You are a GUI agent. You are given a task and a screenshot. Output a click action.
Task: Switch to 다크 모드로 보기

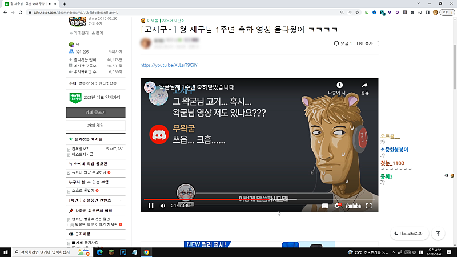pos(410,234)
